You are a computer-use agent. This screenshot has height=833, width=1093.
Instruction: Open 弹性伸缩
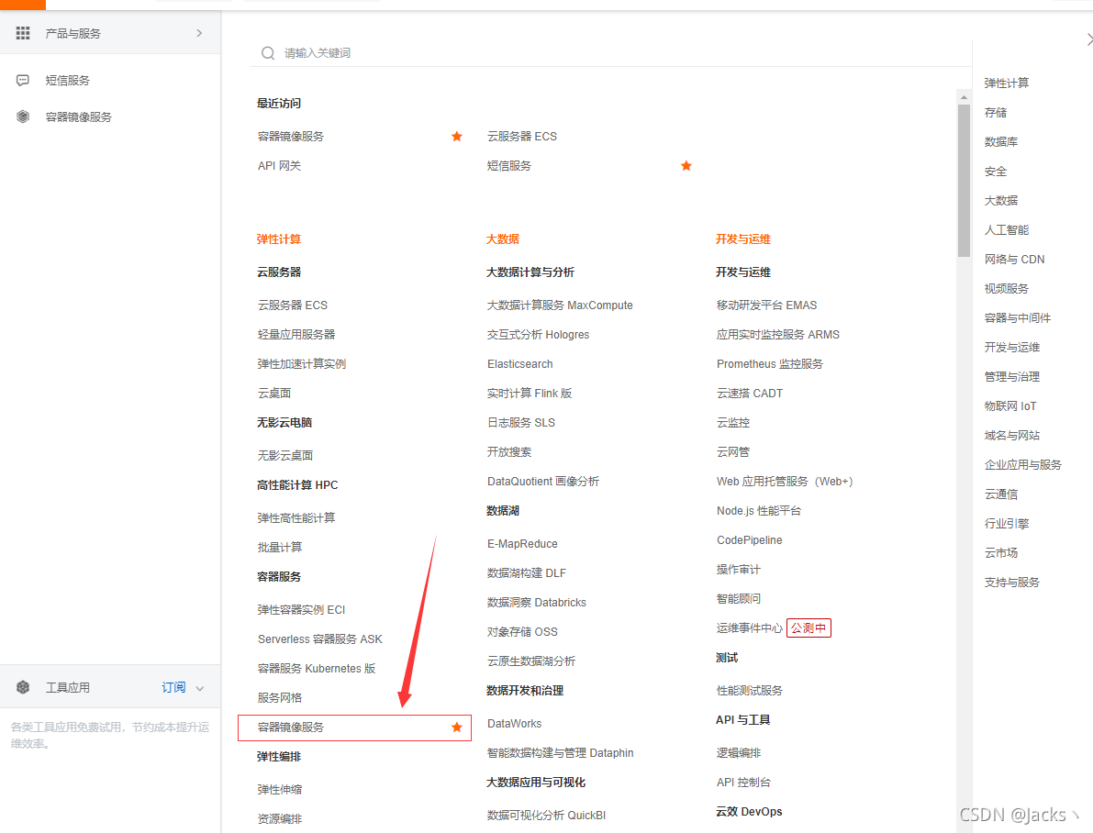click(280, 789)
